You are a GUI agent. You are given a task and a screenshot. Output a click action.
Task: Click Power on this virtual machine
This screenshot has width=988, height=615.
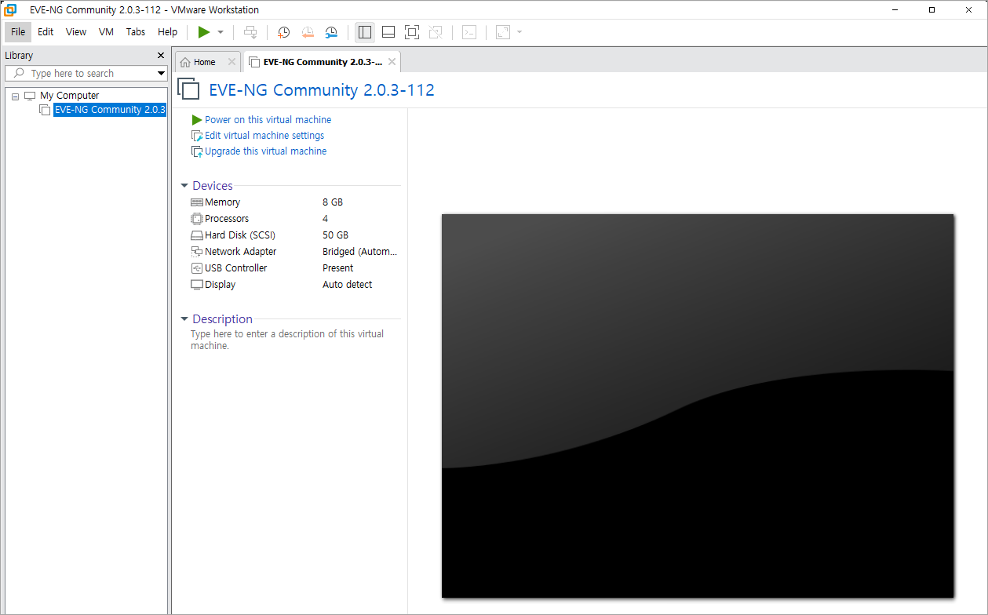click(x=268, y=120)
